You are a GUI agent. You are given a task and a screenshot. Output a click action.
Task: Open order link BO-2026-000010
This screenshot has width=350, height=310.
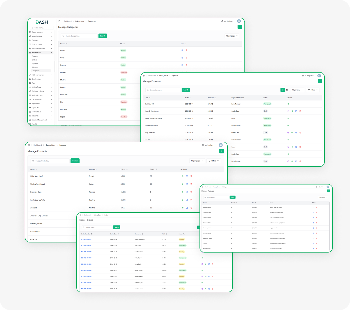(x=86, y=239)
